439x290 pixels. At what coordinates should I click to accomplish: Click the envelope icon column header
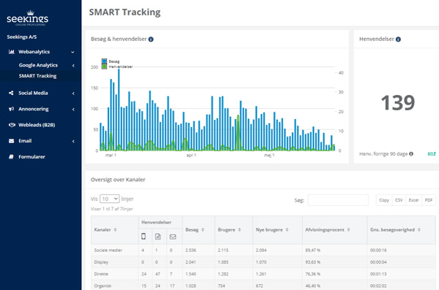pos(173,237)
